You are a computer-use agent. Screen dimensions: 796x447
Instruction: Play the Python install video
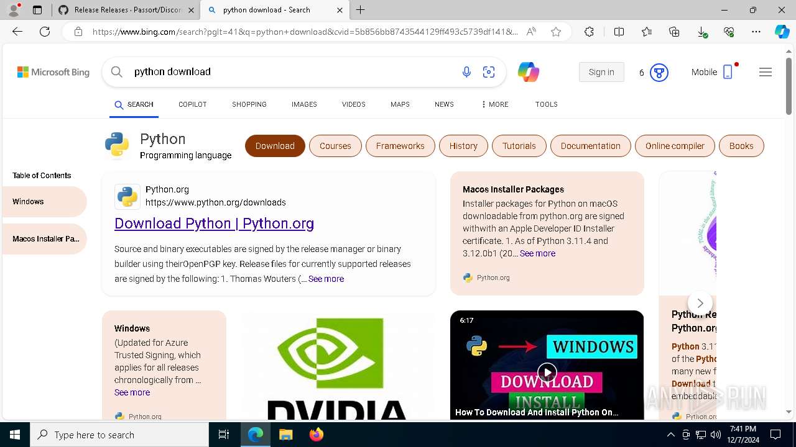[x=547, y=372]
